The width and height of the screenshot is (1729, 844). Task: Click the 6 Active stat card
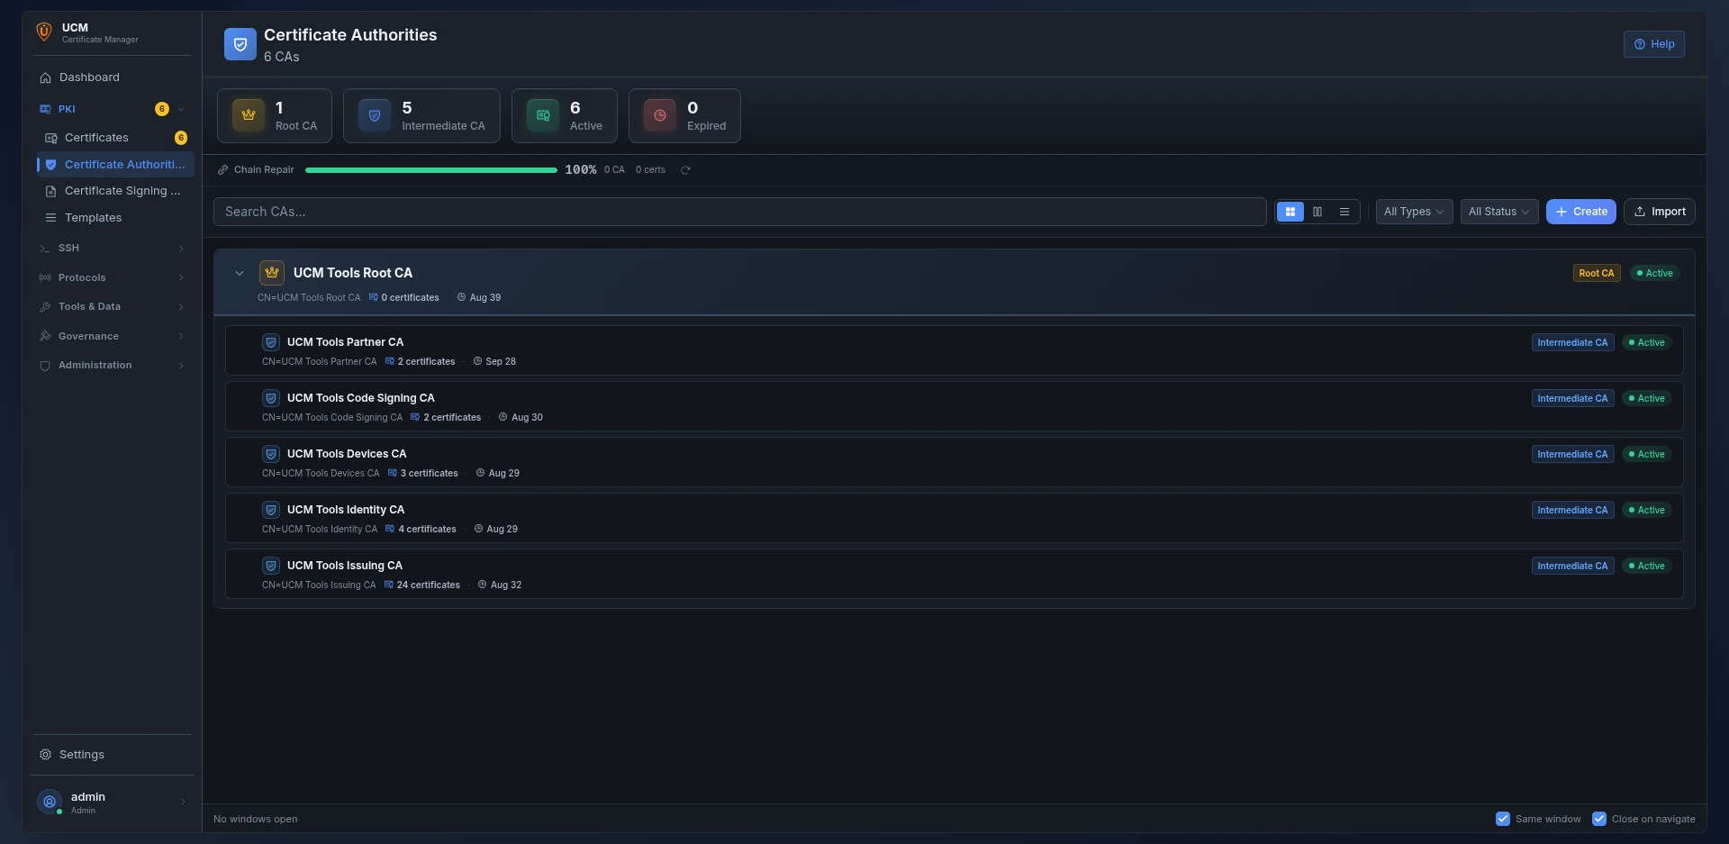565,115
